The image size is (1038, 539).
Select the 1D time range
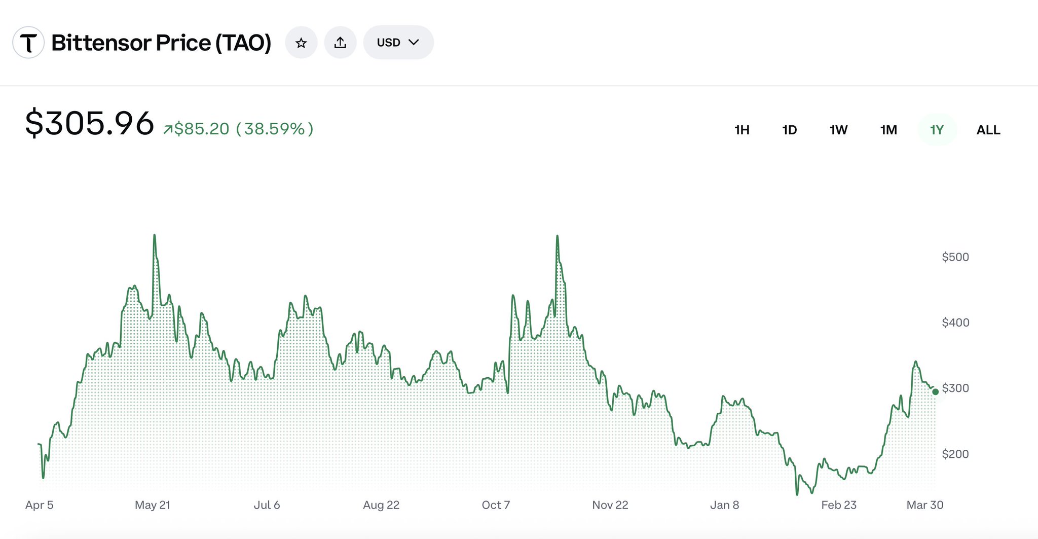(789, 130)
